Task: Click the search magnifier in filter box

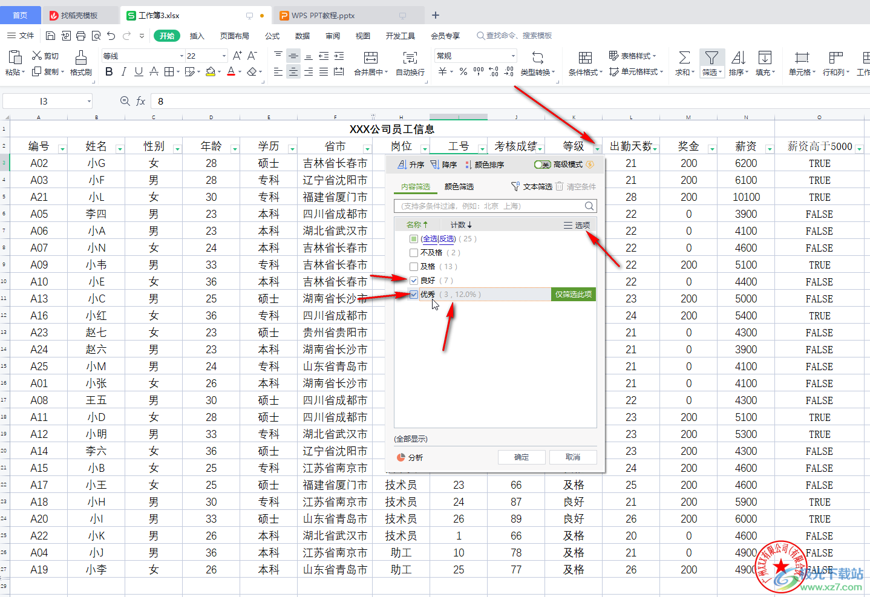Action: tap(589, 206)
